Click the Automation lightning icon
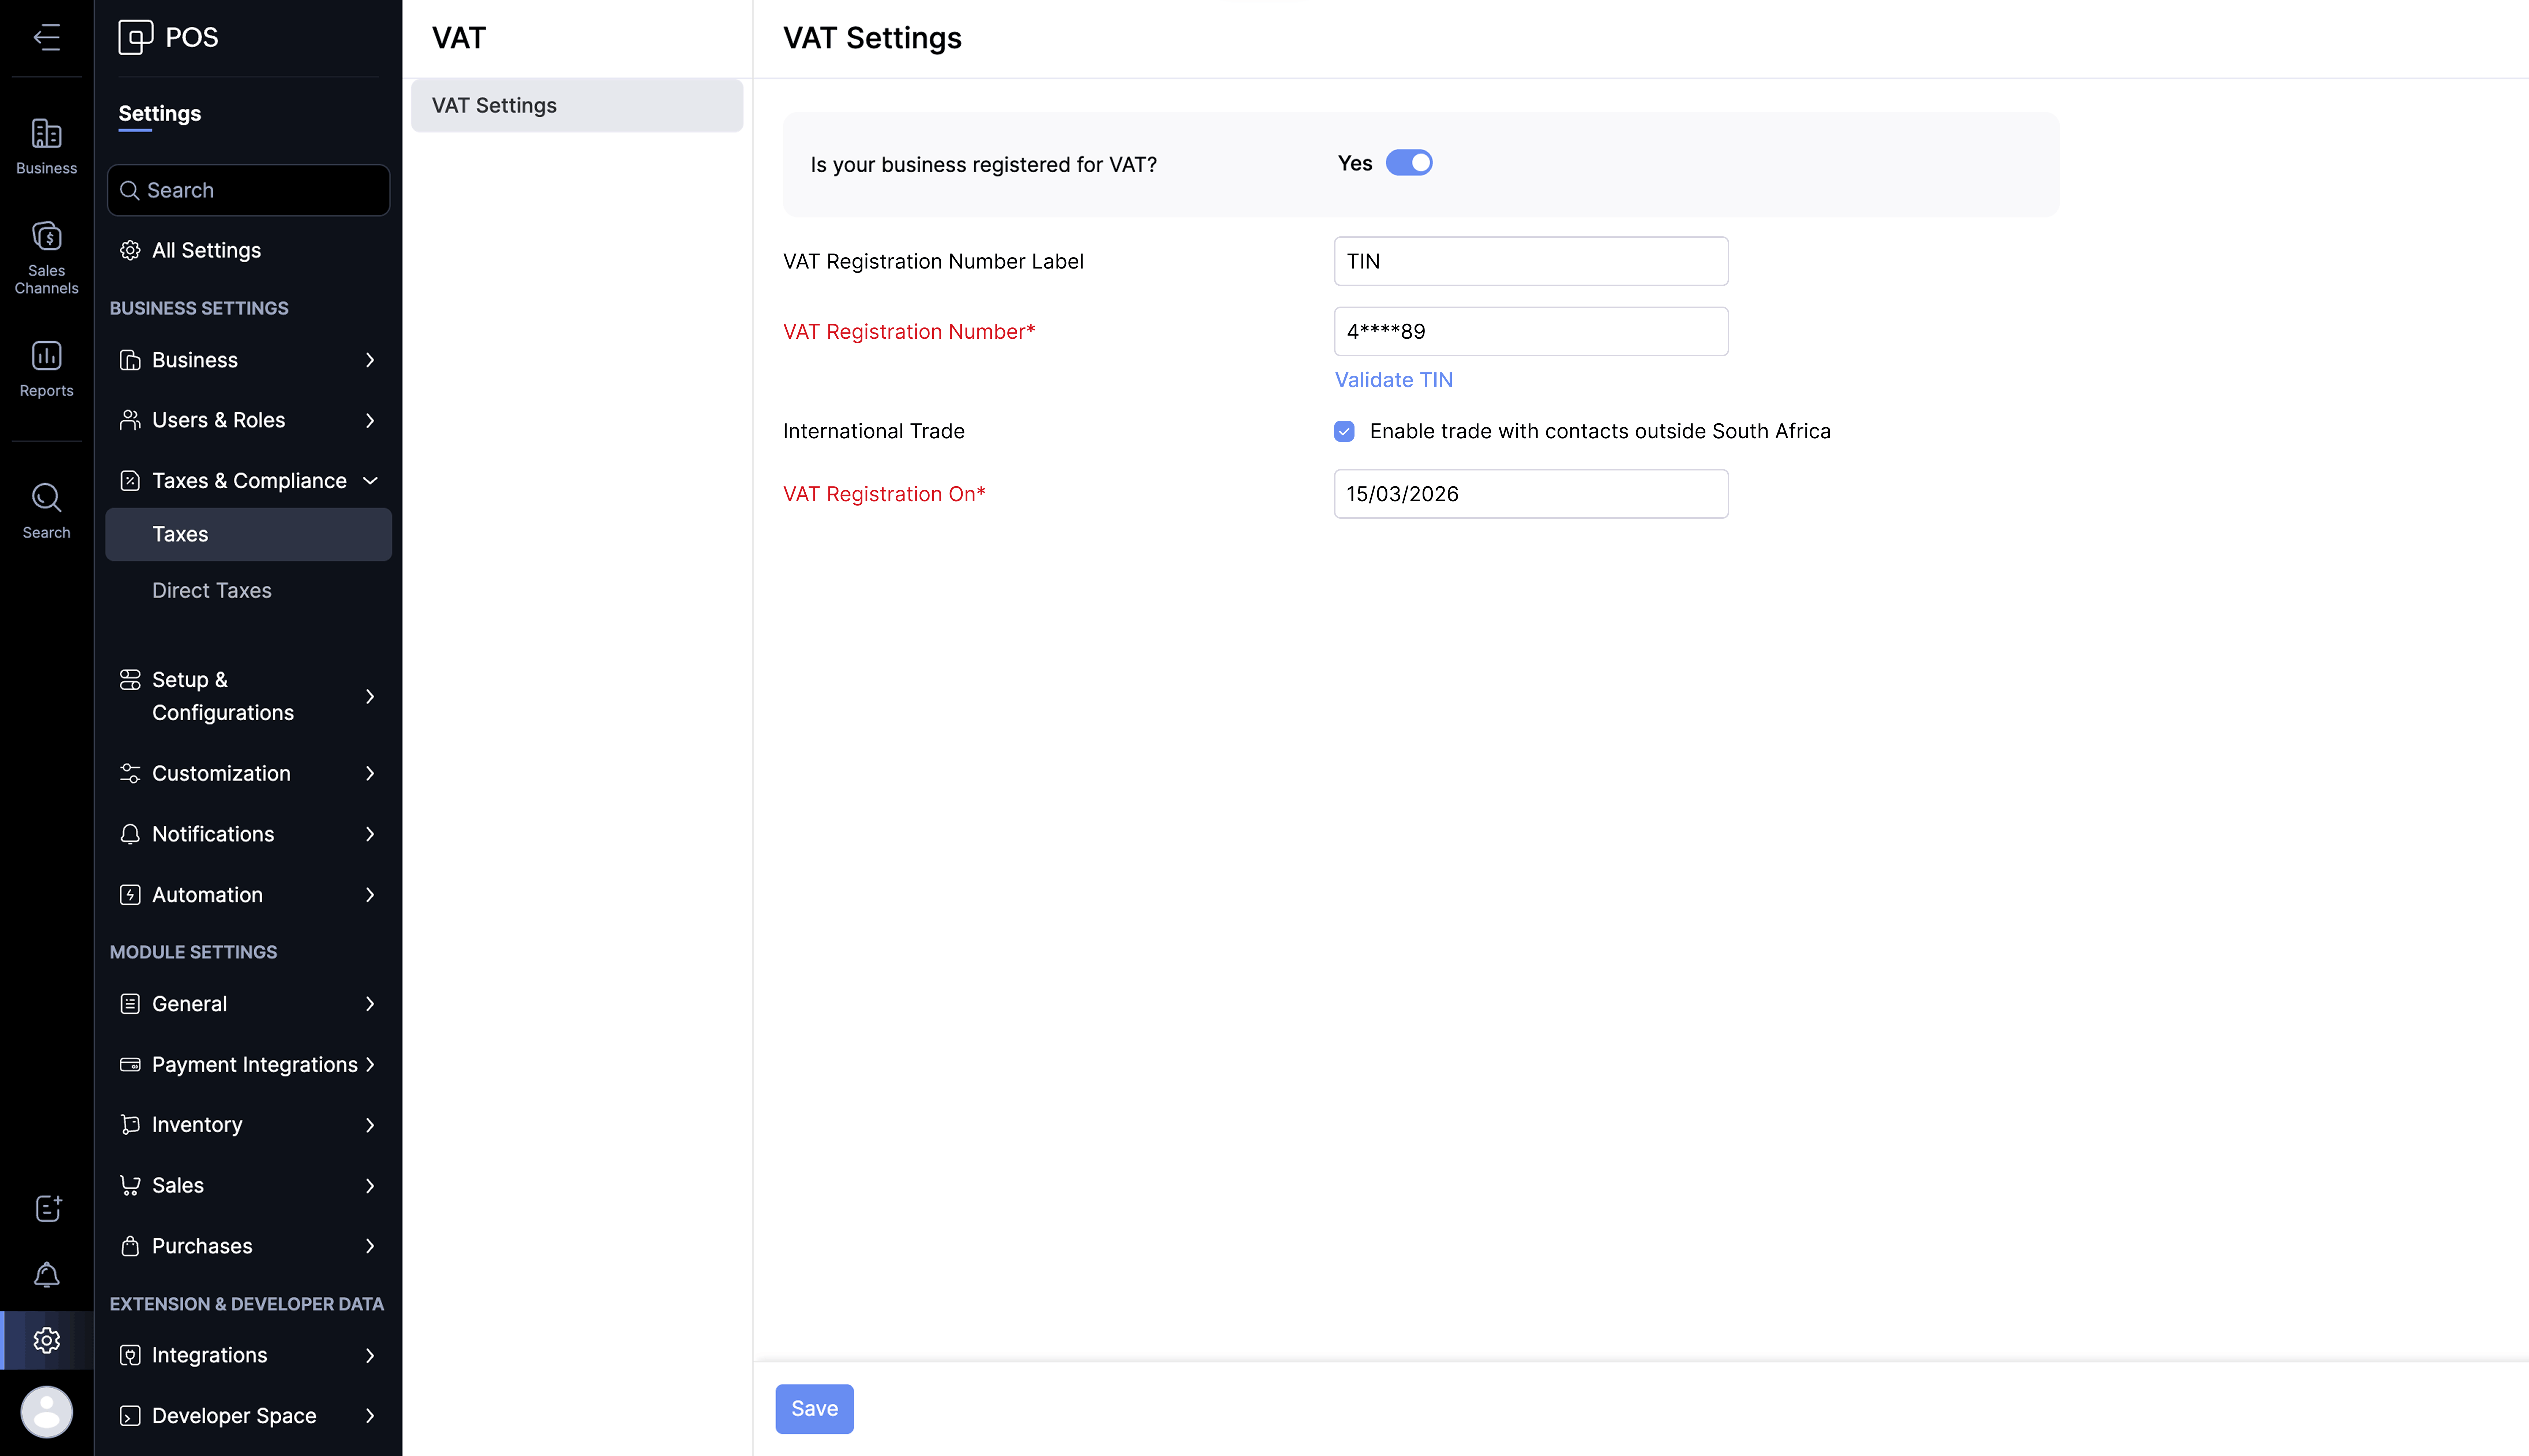 tap(130, 895)
